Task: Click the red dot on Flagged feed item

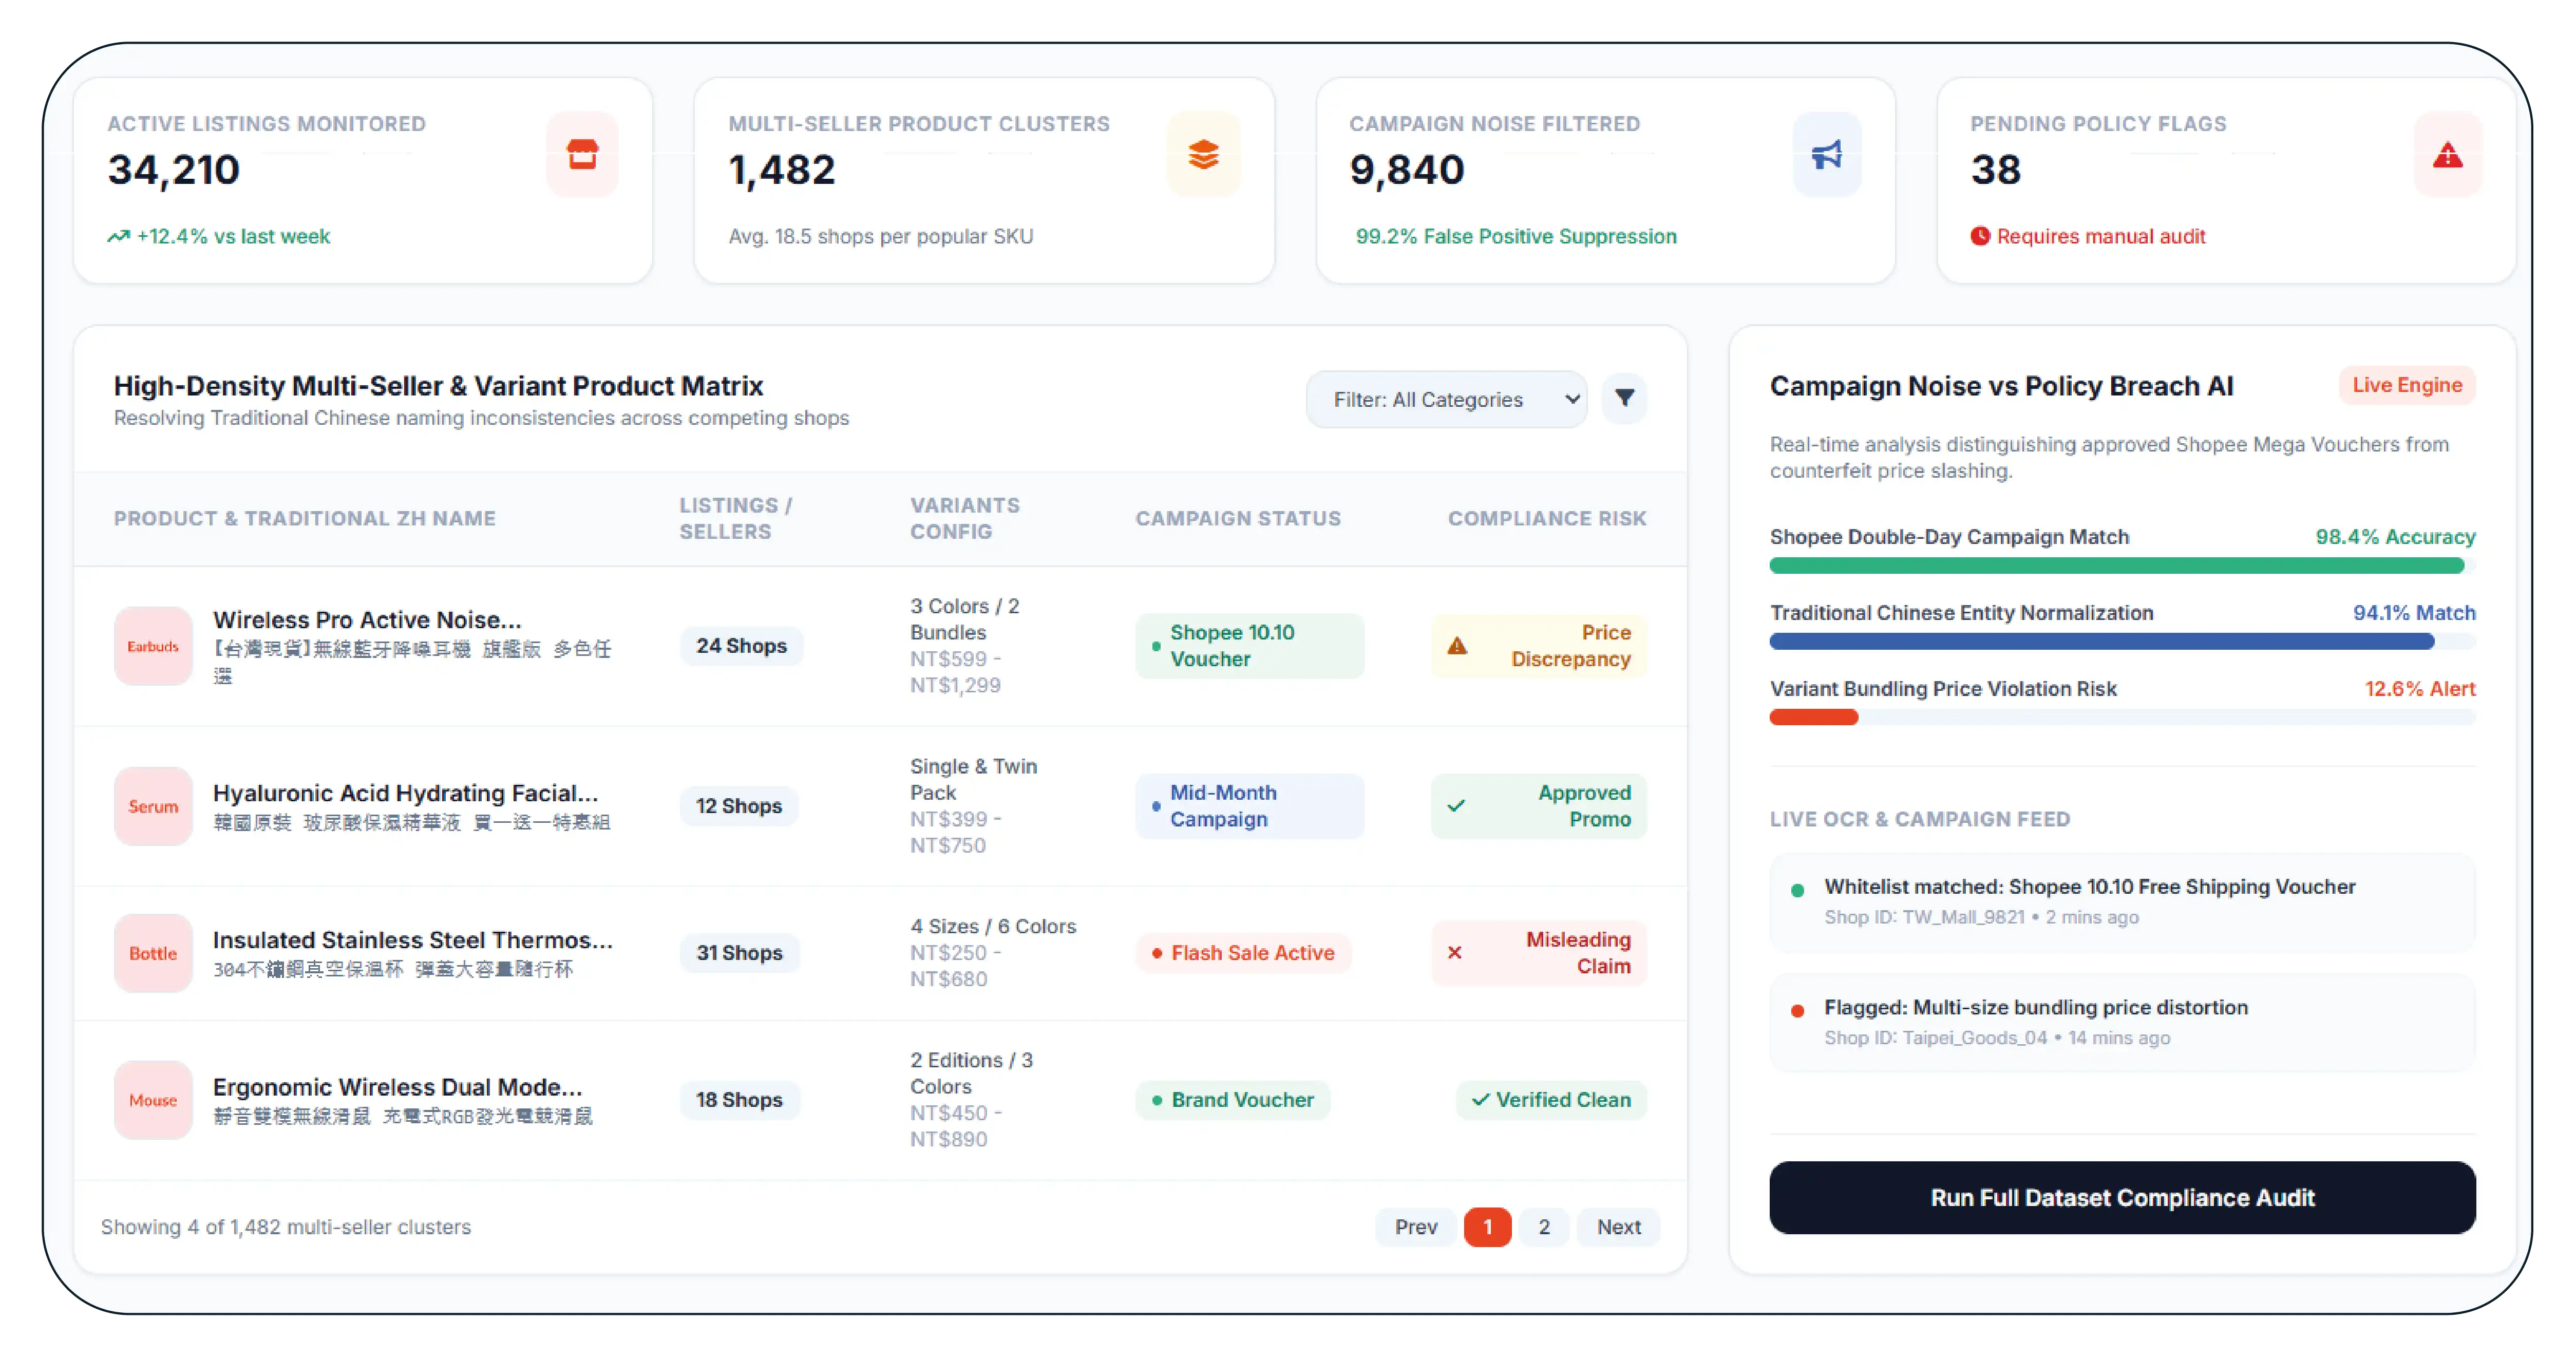Action: point(1797,1011)
